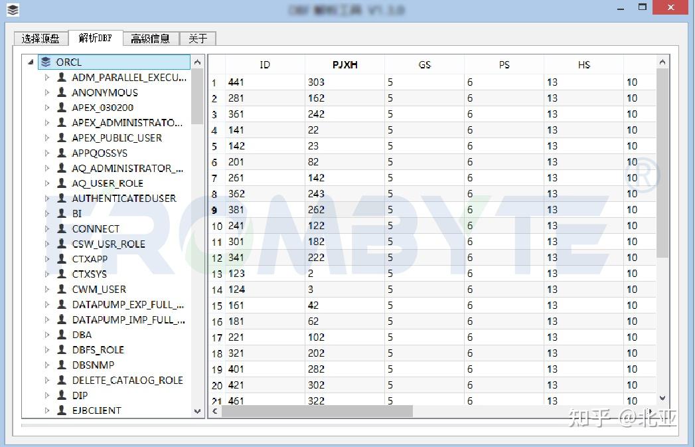Click the CONNECT user icon
Screen dimensions: 695x447
pos(63,228)
